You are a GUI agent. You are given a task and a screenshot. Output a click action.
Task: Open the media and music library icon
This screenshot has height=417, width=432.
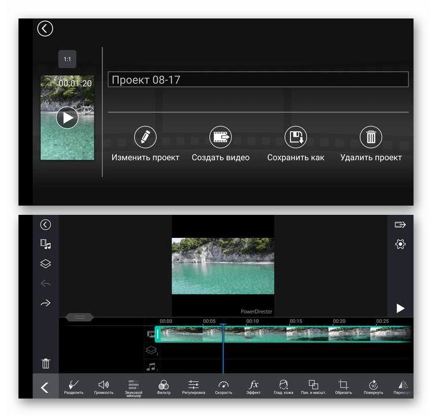point(46,244)
